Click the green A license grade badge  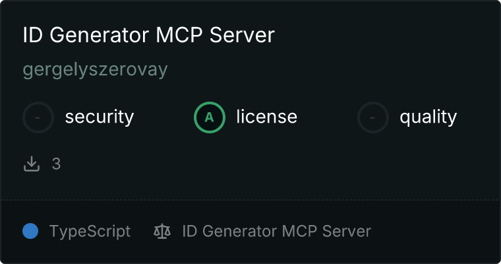click(210, 117)
